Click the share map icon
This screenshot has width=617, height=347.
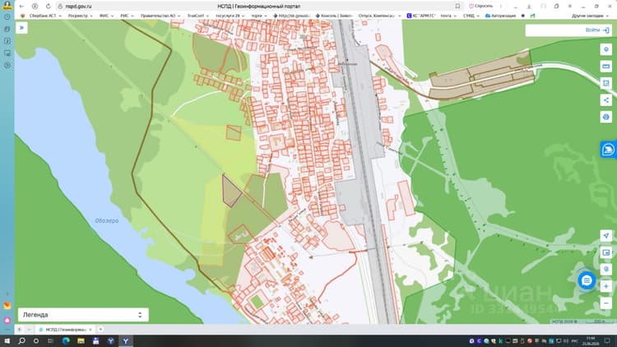click(606, 100)
